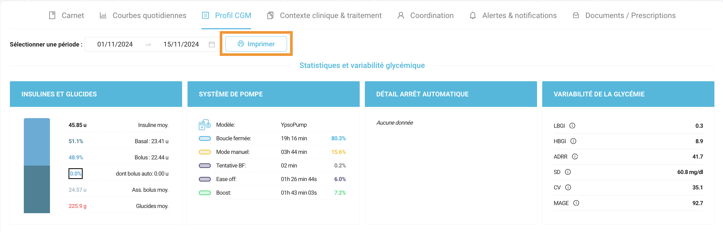Go to the Coordination tab
This screenshot has height=232, width=723.
pos(426,15)
